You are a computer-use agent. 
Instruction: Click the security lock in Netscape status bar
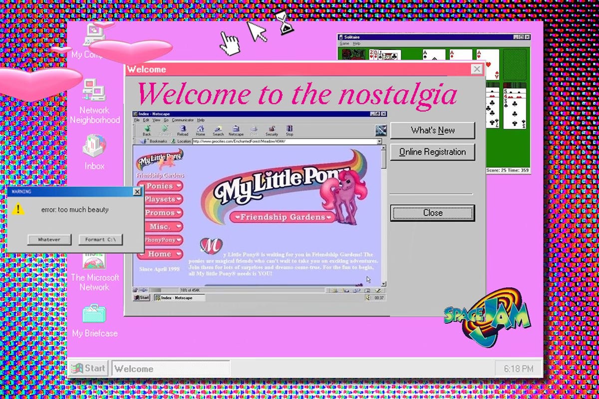pos(135,290)
